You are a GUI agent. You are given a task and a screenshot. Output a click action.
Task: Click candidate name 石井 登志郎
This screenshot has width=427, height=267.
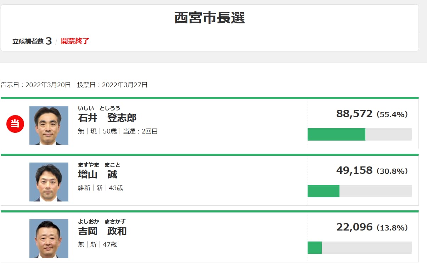107,118
